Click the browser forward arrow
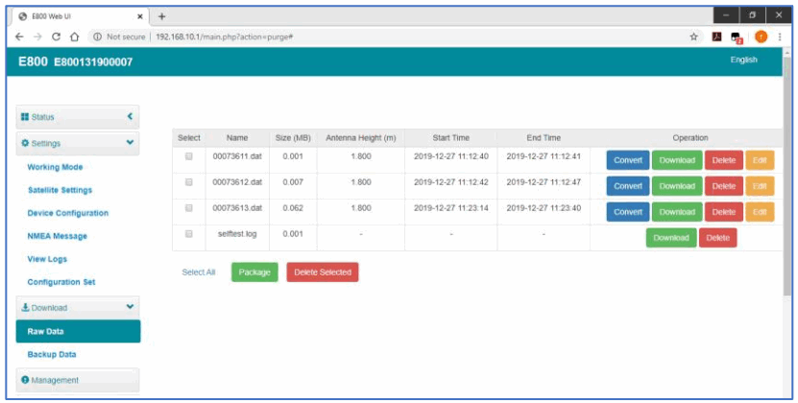This screenshot has width=798, height=403. 37,36
